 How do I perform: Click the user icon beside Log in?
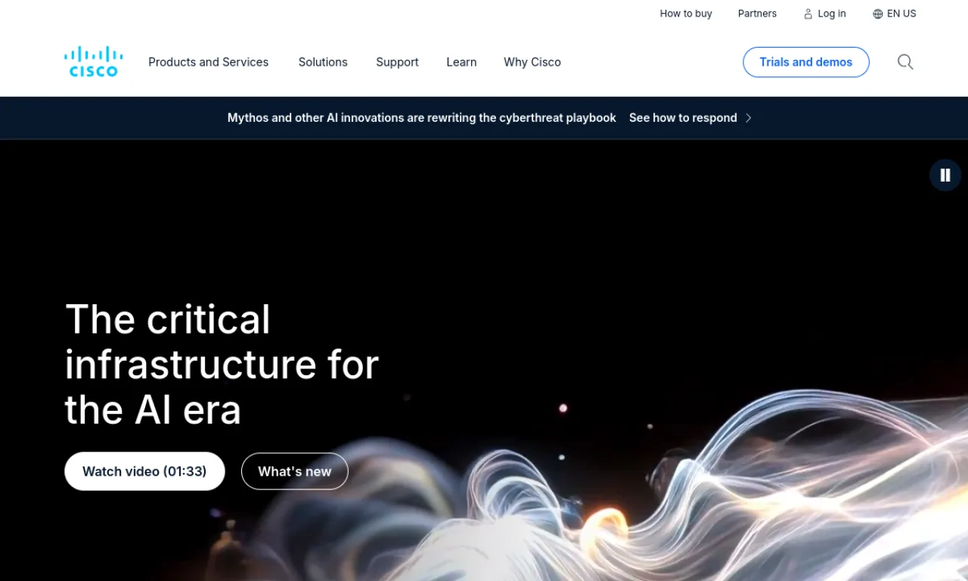pos(808,14)
